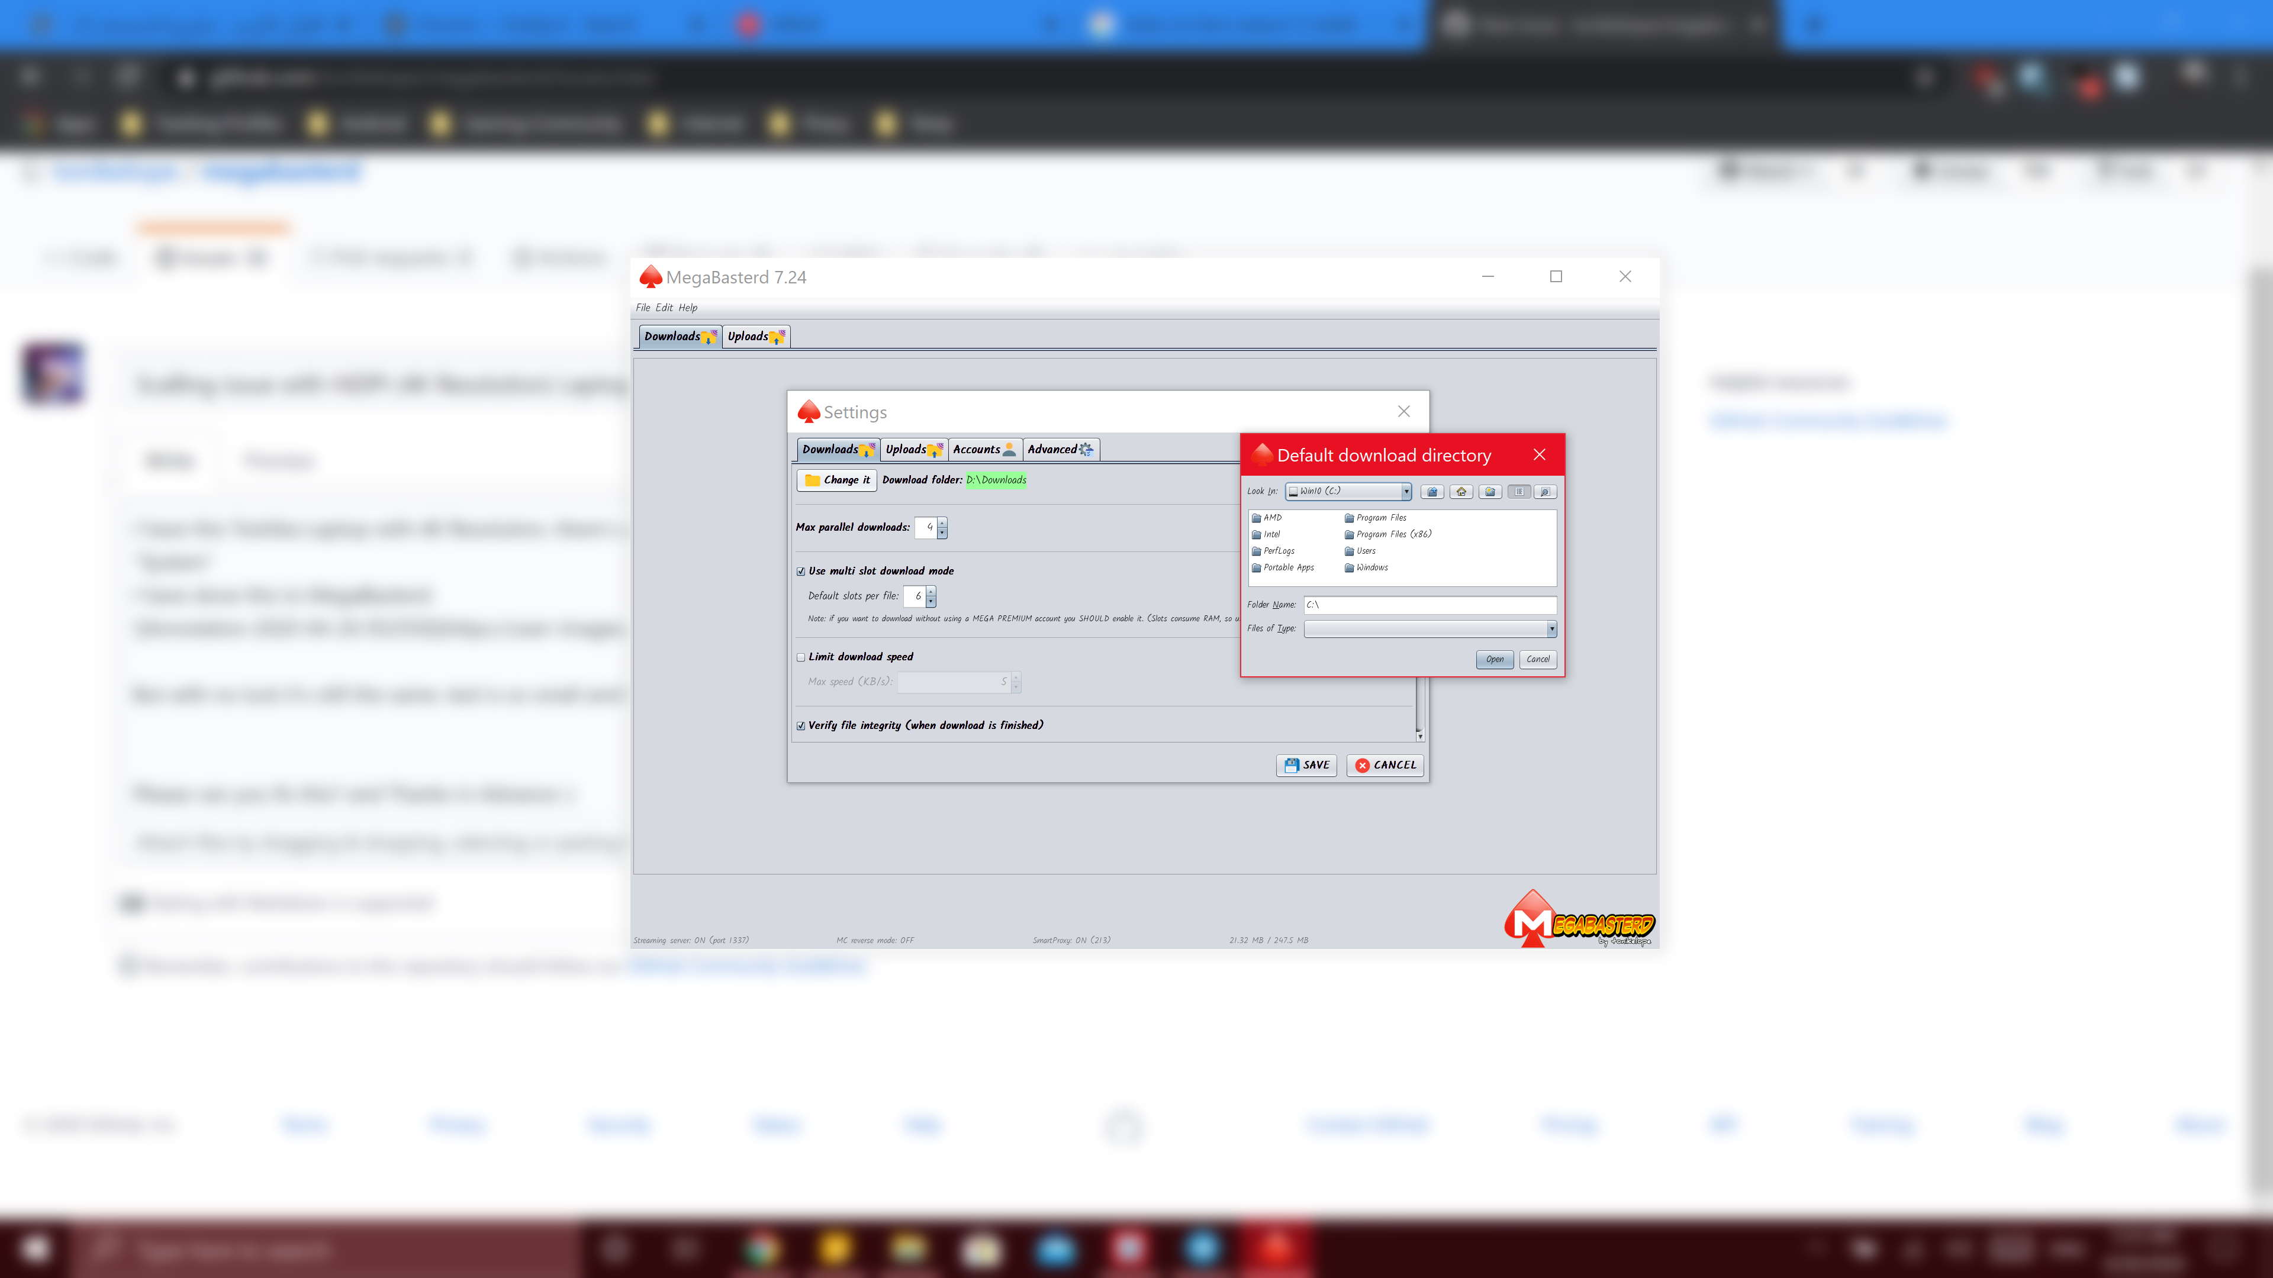2273x1278 pixels.
Task: Click the D:\Downloads folder path text
Action: click(996, 480)
